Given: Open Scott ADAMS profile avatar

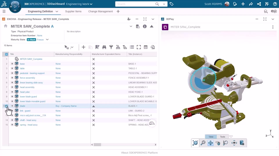Looking at the screenshot, I should (x=227, y=4).
